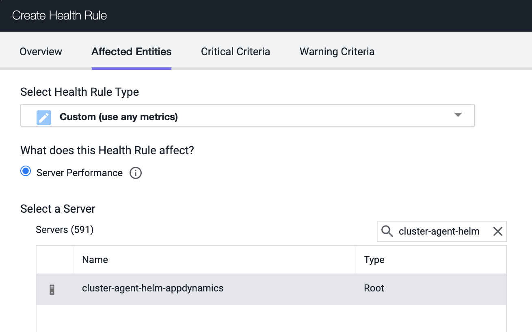The image size is (532, 332).
Task: Click the Servers (591) count label
Action: pyautogui.click(x=65, y=230)
